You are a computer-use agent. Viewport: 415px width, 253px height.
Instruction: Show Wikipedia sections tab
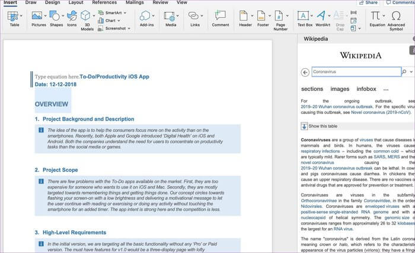312,89
